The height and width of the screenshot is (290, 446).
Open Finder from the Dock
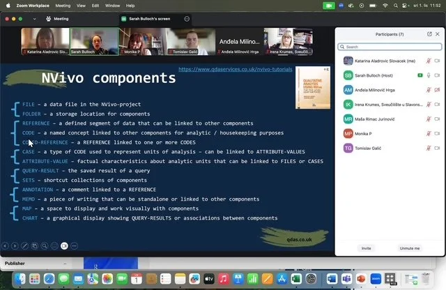coord(20,279)
